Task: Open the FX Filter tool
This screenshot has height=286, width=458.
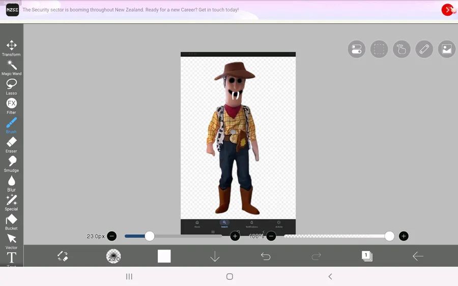Action: coord(11,106)
